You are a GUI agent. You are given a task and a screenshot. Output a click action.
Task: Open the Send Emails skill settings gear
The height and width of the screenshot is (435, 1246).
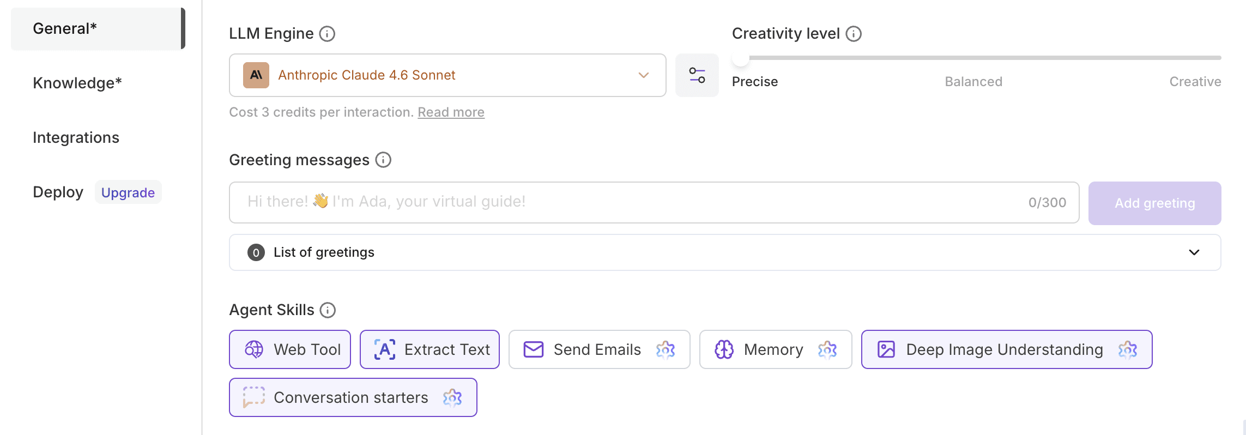point(666,350)
